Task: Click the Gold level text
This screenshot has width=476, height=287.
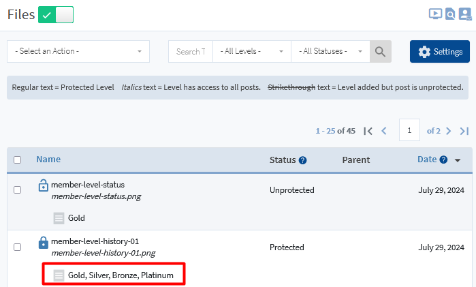Action: click(x=76, y=218)
